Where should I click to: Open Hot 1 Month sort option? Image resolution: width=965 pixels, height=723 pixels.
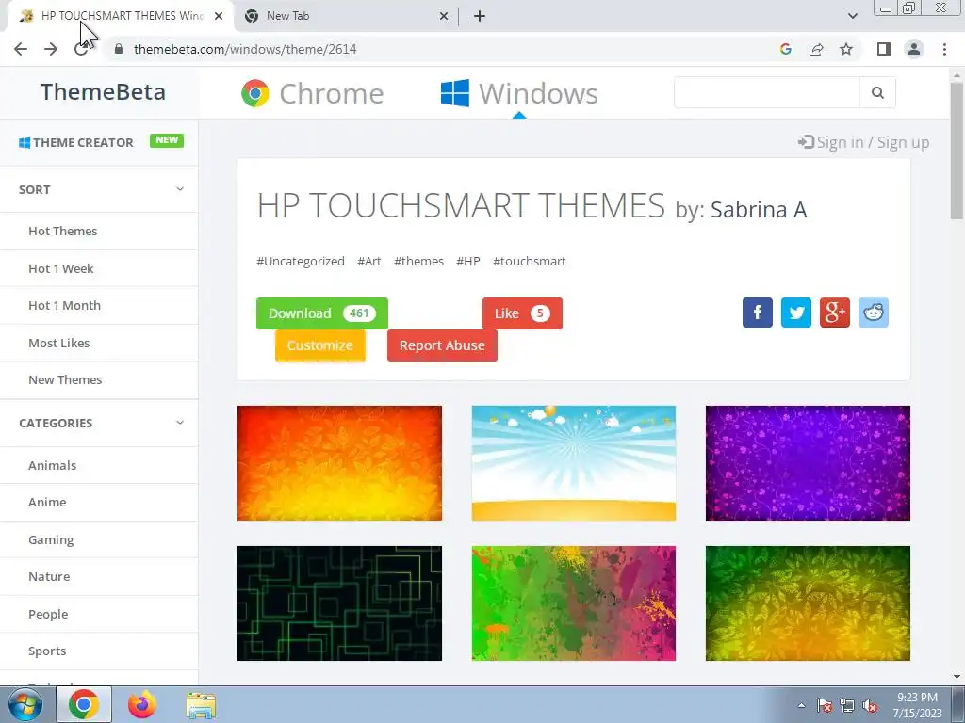point(65,306)
